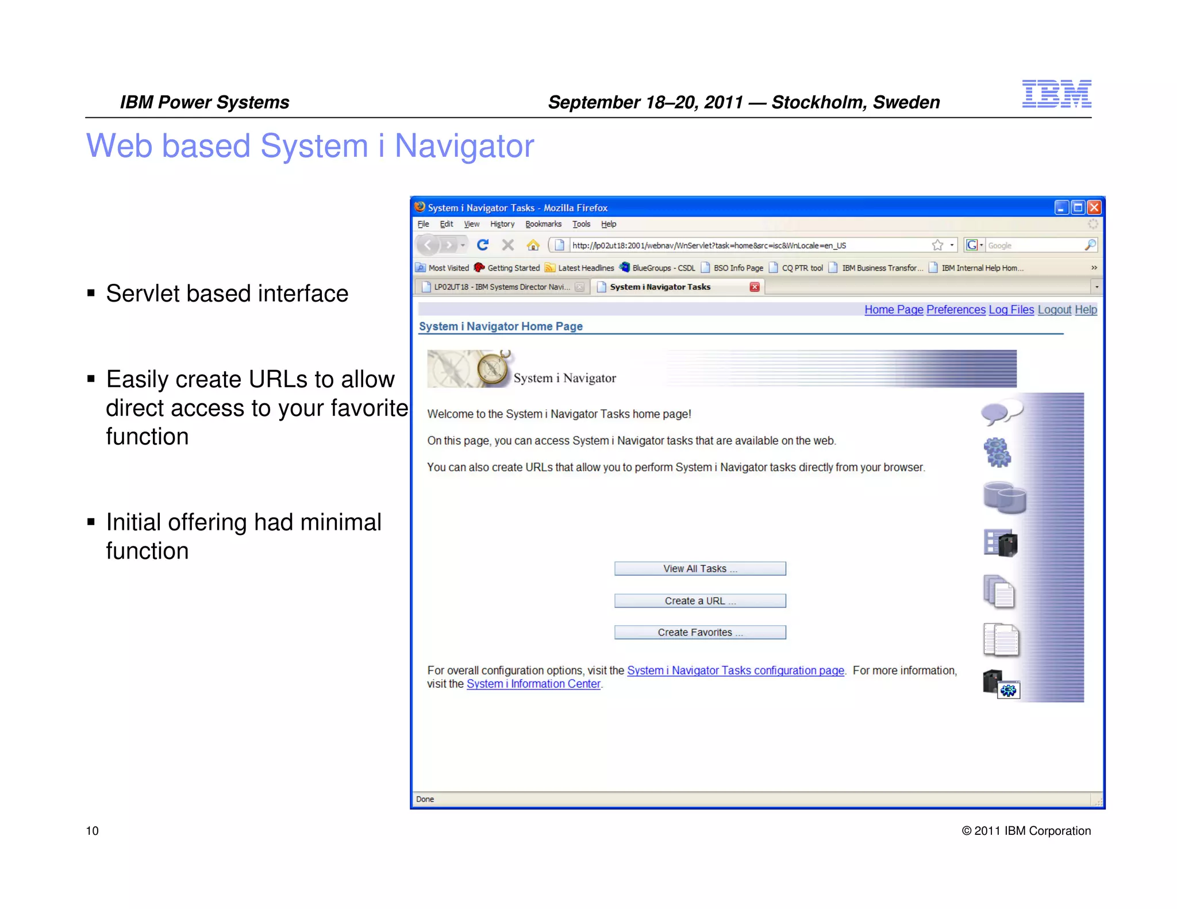1177x909 pixels.
Task: Open the Preferences link
Action: 956,310
